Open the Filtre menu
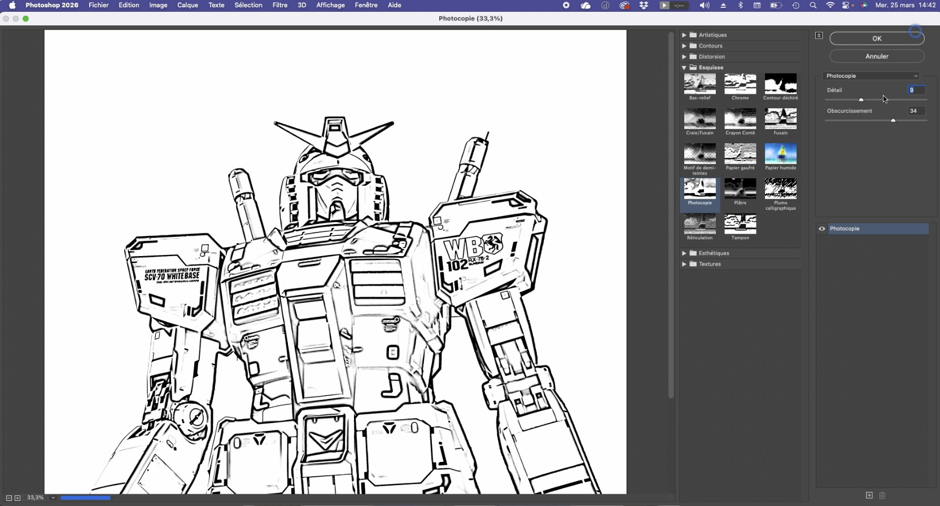This screenshot has width=940, height=506. 279,5
